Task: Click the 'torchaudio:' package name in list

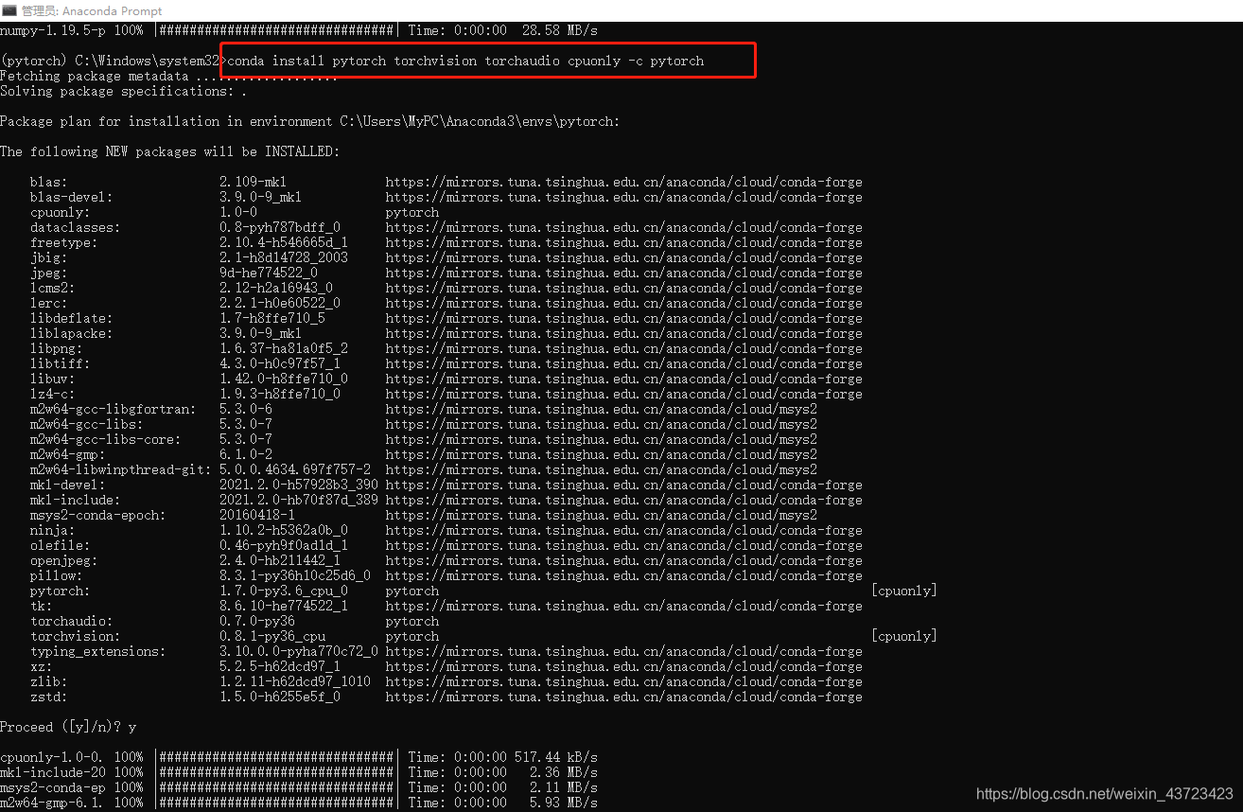Action: 72,621
